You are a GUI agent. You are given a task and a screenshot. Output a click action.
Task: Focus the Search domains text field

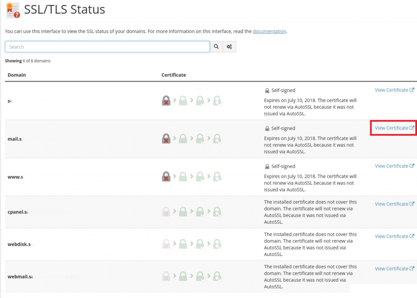[x=107, y=47]
